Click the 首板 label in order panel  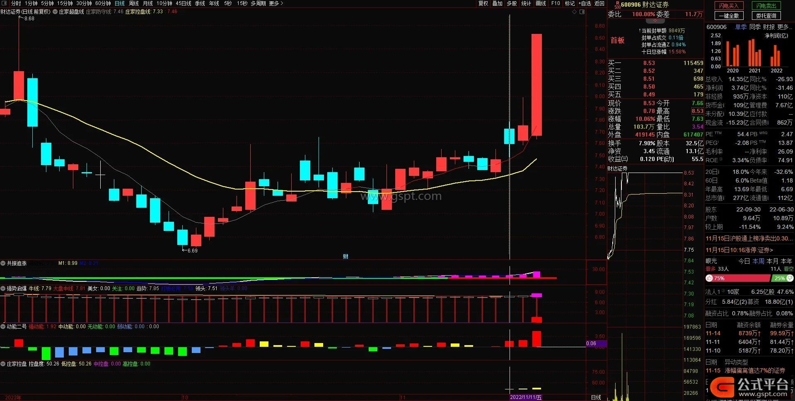pyautogui.click(x=617, y=40)
